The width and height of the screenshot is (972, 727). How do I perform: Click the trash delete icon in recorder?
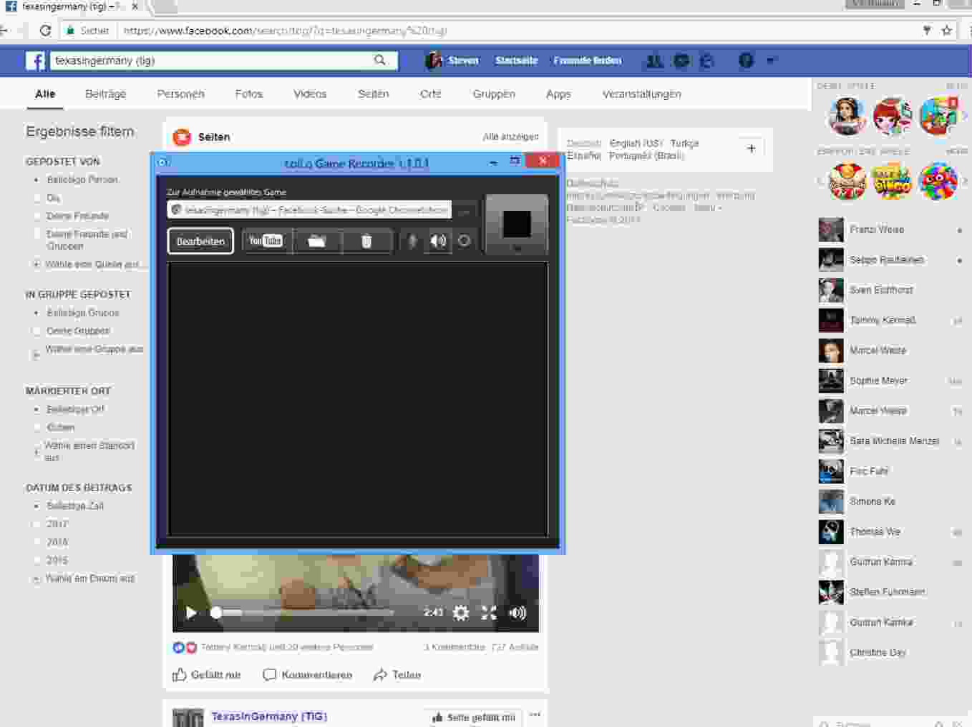tap(367, 241)
